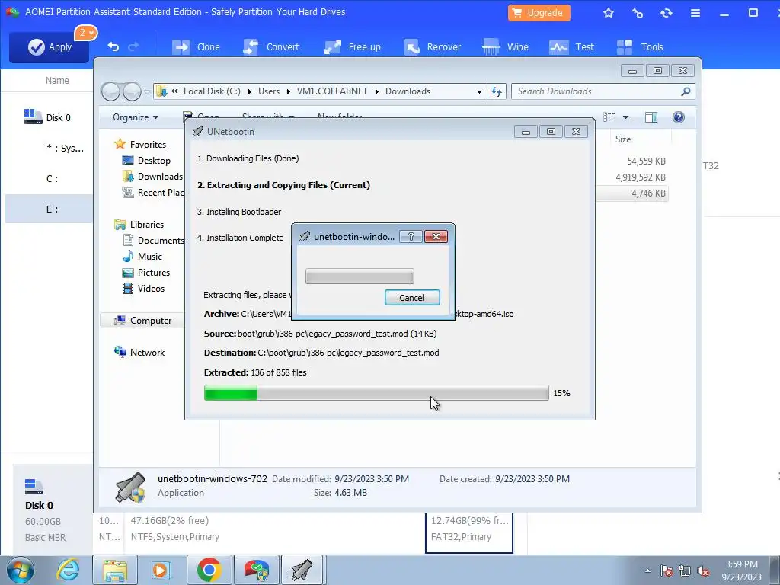This screenshot has height=585, width=780.
Task: Select Desktop under Favorites
Action: point(154,161)
